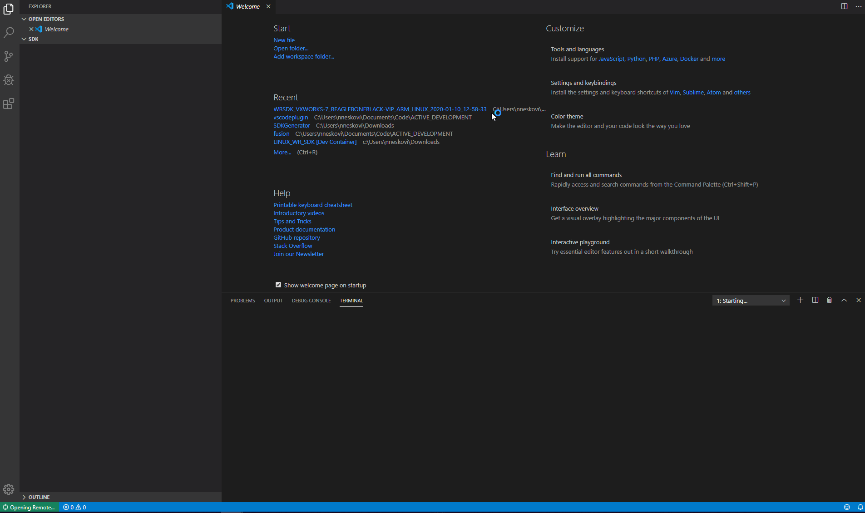The image size is (865, 513).
Task: Create a new terminal with plus icon
Action: click(x=800, y=300)
